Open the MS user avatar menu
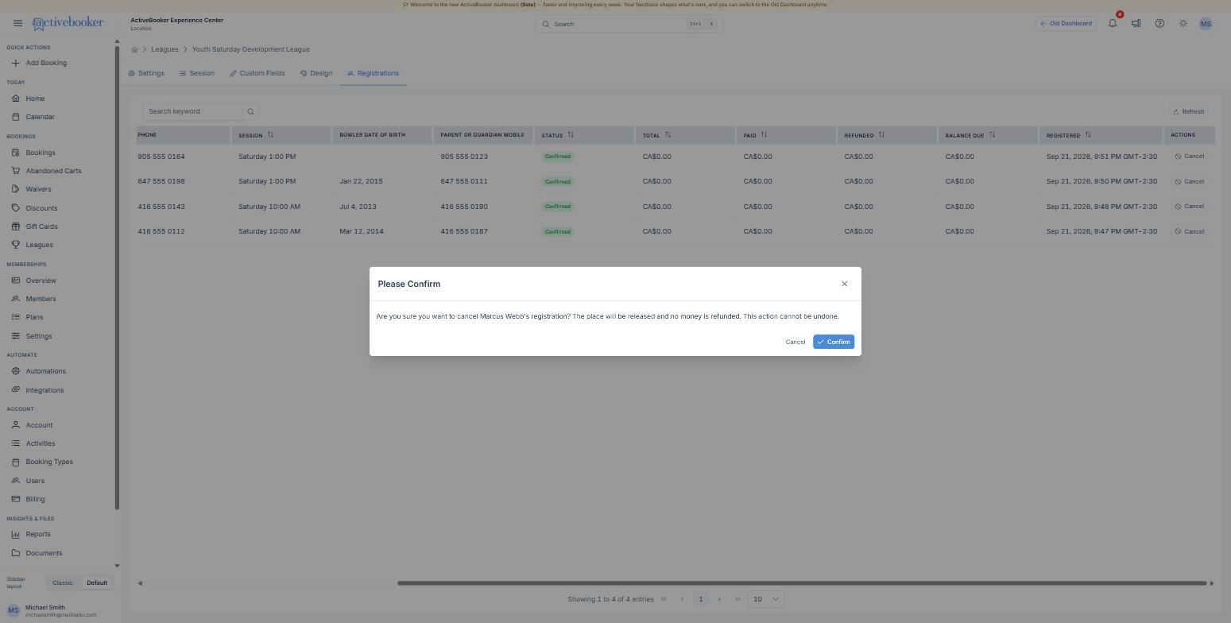 tap(1206, 23)
